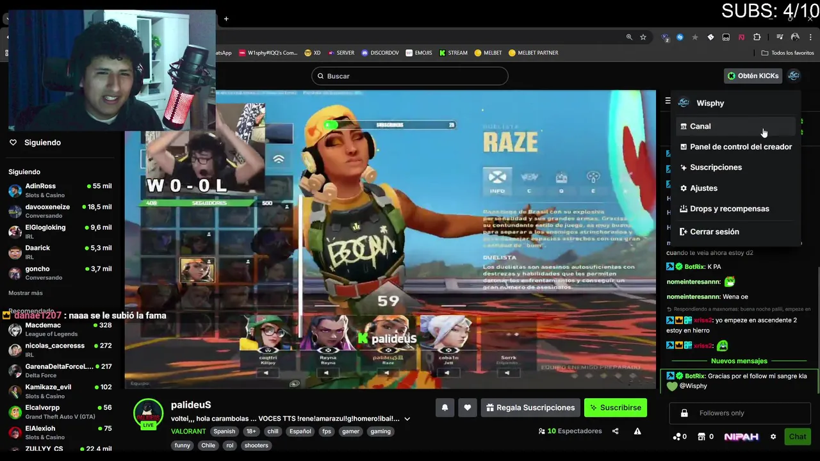The height and width of the screenshot is (461, 820).
Task: Click the Spanish tag
Action: coord(224,432)
